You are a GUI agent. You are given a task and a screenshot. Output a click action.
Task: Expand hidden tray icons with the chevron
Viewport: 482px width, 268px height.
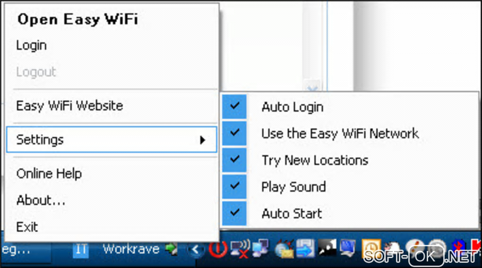(x=196, y=250)
